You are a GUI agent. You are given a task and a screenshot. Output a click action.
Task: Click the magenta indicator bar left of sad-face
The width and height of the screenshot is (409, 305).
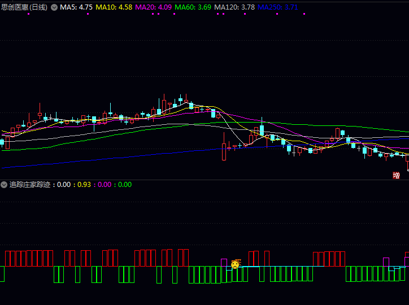pos(225,263)
